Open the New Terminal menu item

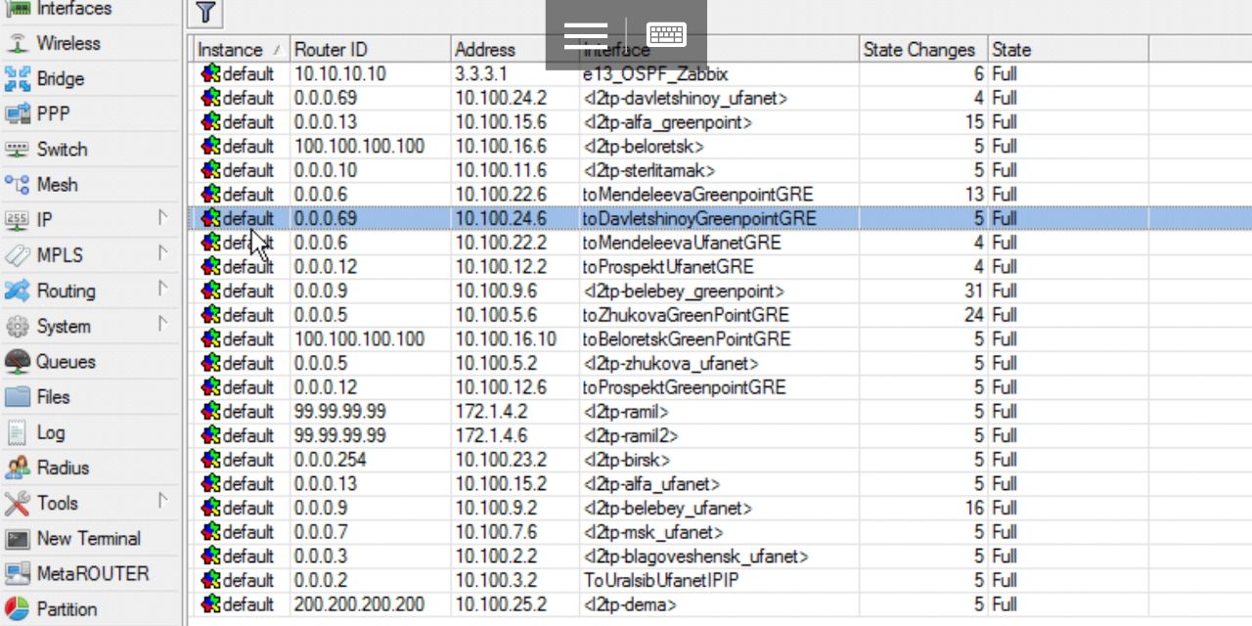click(x=91, y=538)
